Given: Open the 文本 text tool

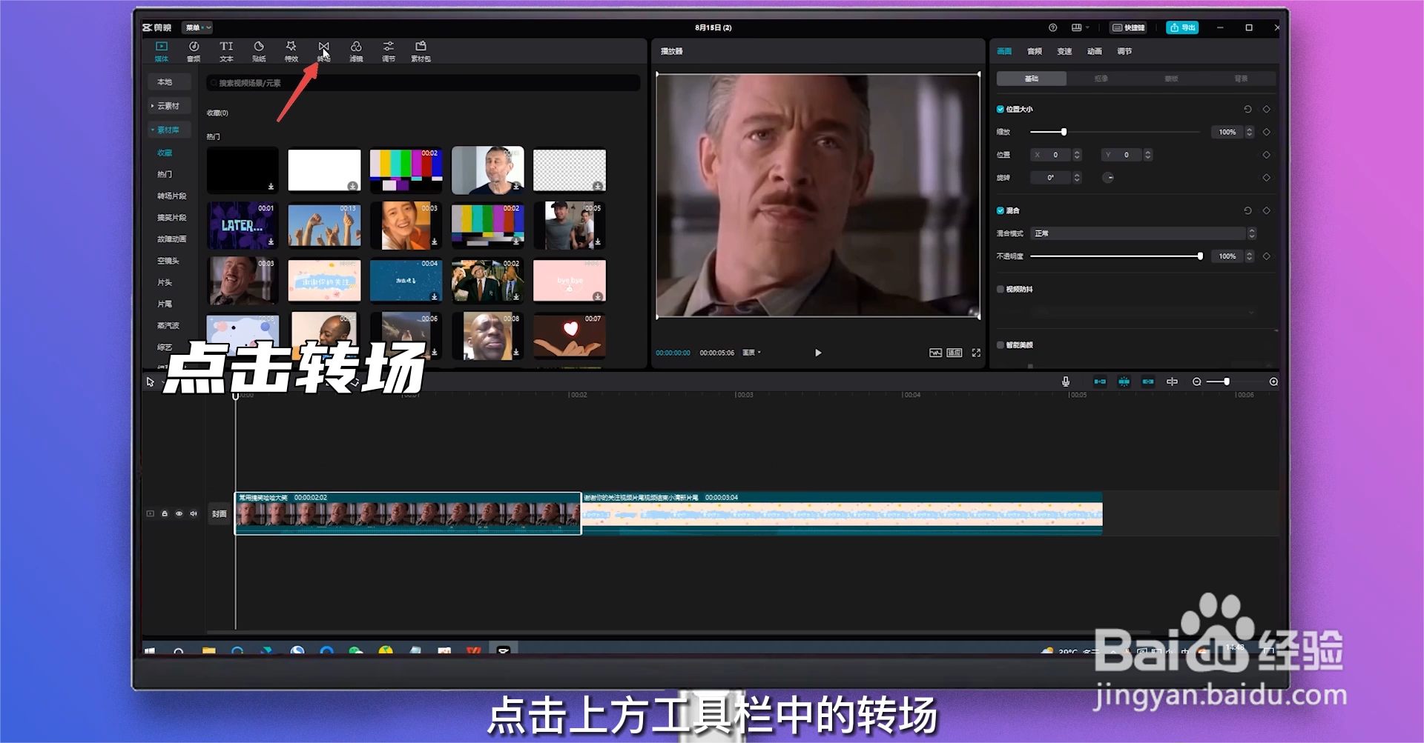Looking at the screenshot, I should point(226,51).
